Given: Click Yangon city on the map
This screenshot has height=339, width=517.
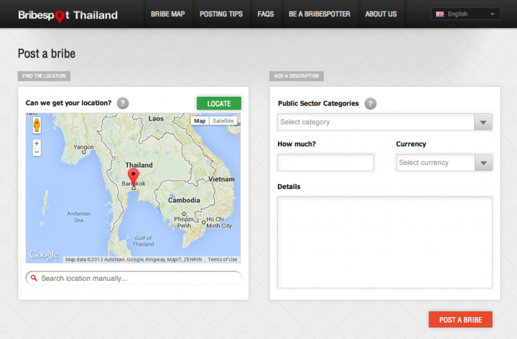Looking at the screenshot, I should click(x=83, y=147).
